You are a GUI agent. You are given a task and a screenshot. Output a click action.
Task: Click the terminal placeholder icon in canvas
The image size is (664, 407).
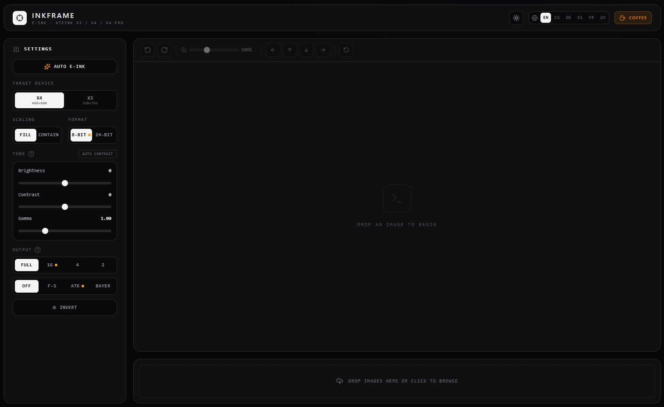[397, 198]
